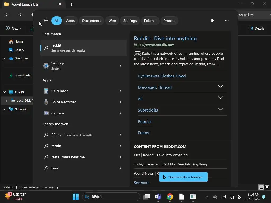Click the back arrow in search panel
The width and height of the screenshot is (271, 203).
(46, 21)
